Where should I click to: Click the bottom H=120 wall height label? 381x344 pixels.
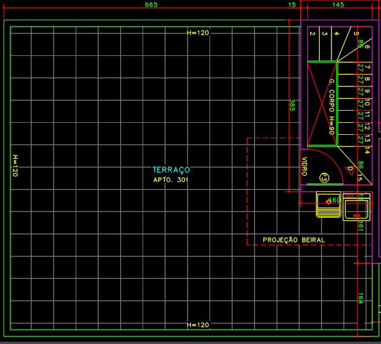198,325
